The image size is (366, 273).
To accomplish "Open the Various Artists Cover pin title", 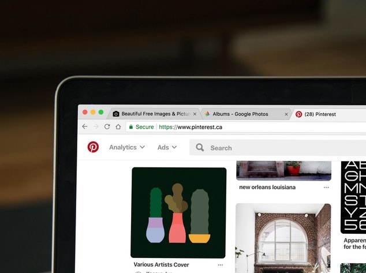I will coord(161,265).
